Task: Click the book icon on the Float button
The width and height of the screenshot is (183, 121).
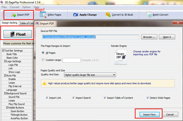Action: (x=12, y=34)
